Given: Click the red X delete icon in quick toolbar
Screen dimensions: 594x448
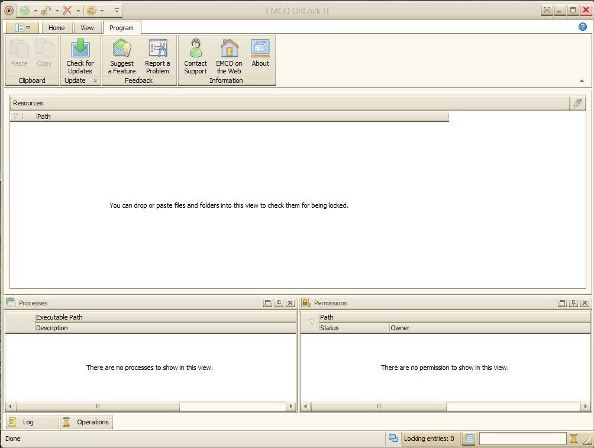Looking at the screenshot, I should click(x=67, y=11).
